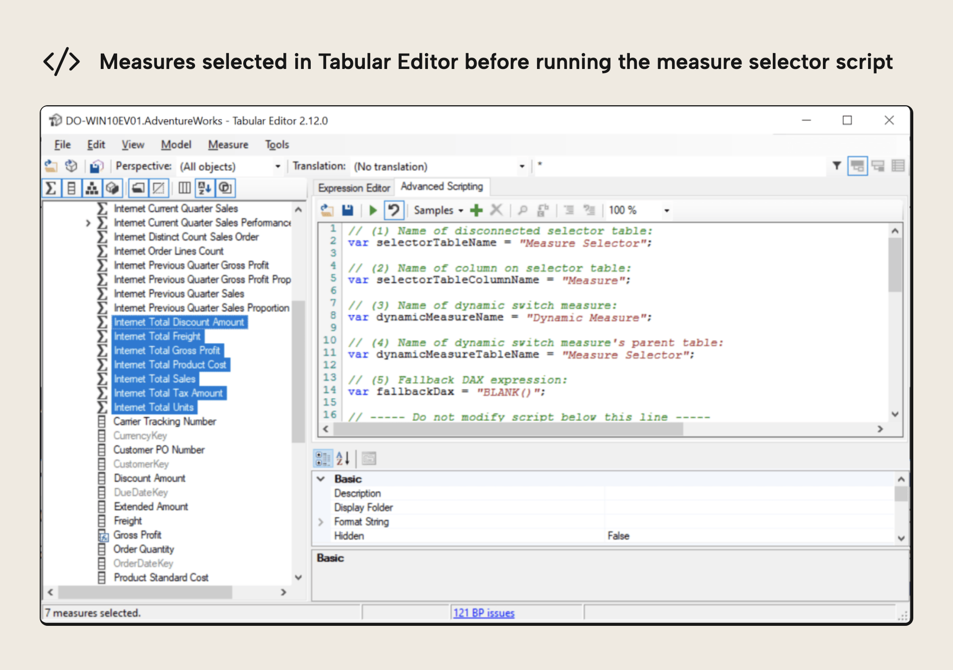Select the Carrier Tracking Number column
Image resolution: width=953 pixels, height=670 pixels.
165,421
